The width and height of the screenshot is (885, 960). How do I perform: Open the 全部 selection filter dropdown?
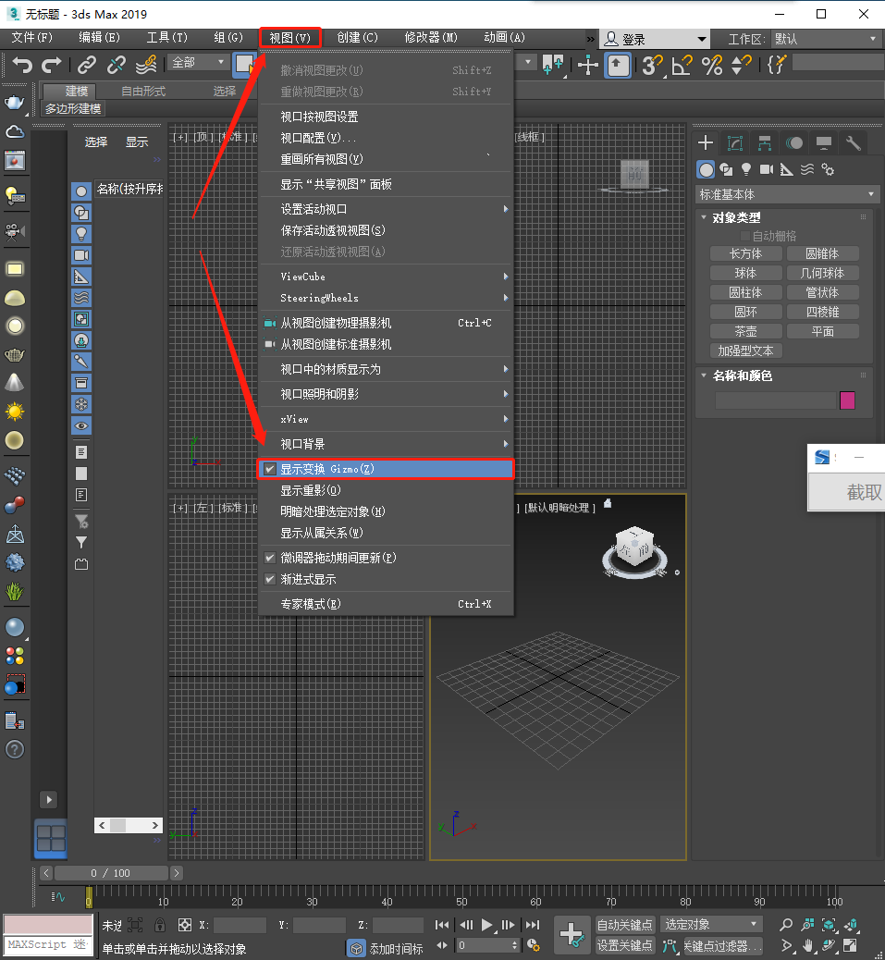click(198, 63)
